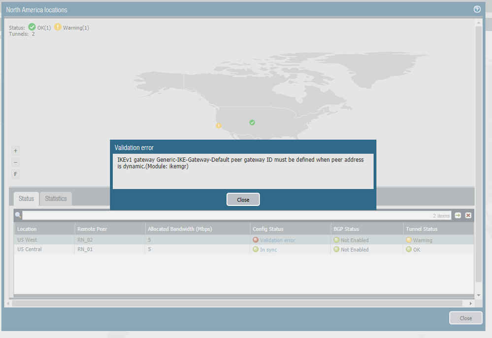
Task: Click the yellow warning marker on the map
Action: [x=219, y=126]
